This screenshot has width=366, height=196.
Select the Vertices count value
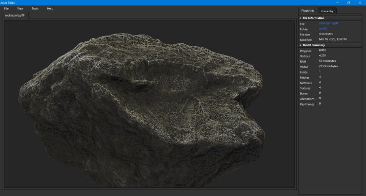click(322, 56)
